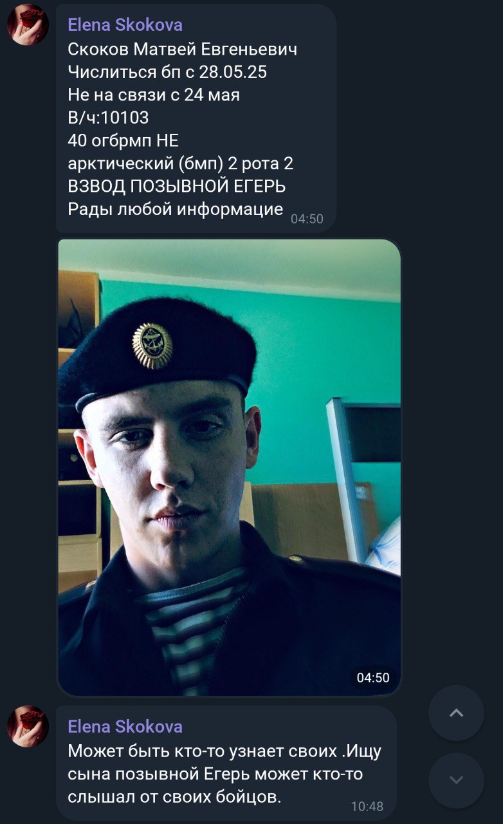503x824 pixels.
Task: Click 'Рады любой информации' text line
Action: click(x=176, y=210)
